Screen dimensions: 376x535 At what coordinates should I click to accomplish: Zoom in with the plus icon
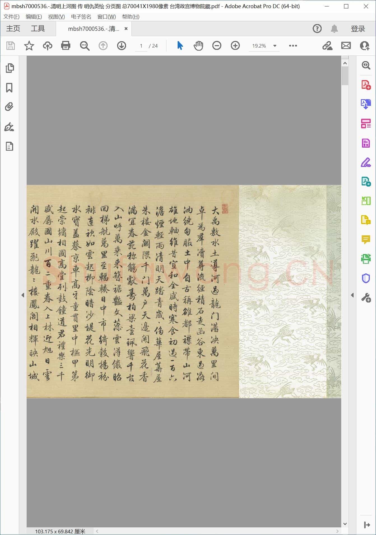pyautogui.click(x=235, y=46)
